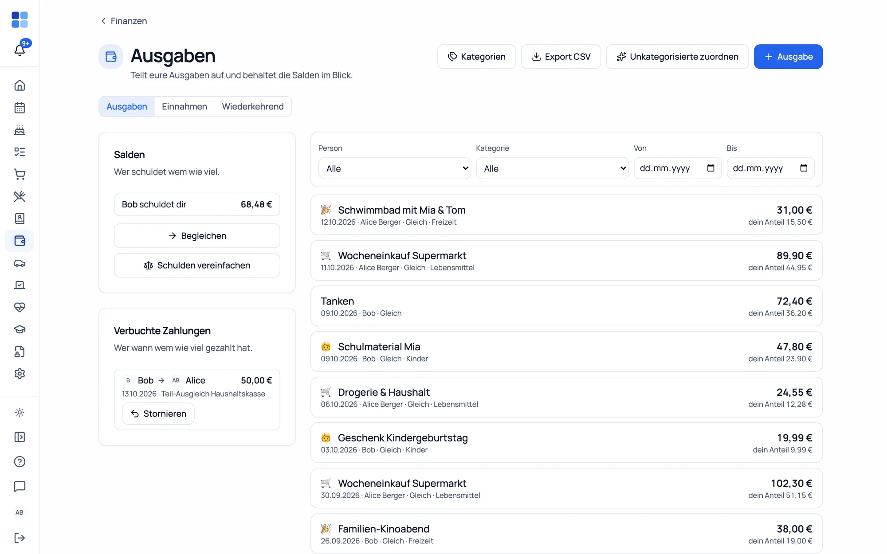Image resolution: width=887 pixels, height=554 pixels.
Task: Open Geschenk Kindergeburtstag expense
Action: pos(566,443)
